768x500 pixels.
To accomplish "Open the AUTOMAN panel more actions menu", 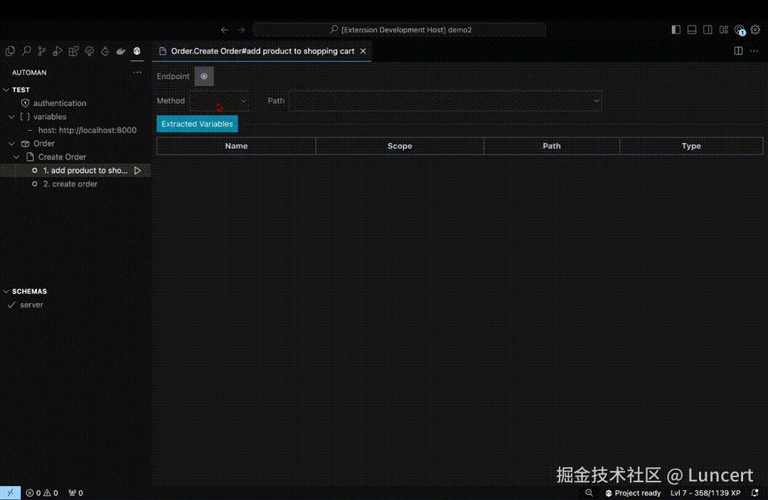I will click(137, 72).
